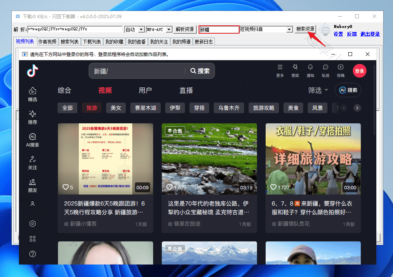393x277 pixels.
Task: Select the 穿搭 category chip
Action: click(x=199, y=108)
